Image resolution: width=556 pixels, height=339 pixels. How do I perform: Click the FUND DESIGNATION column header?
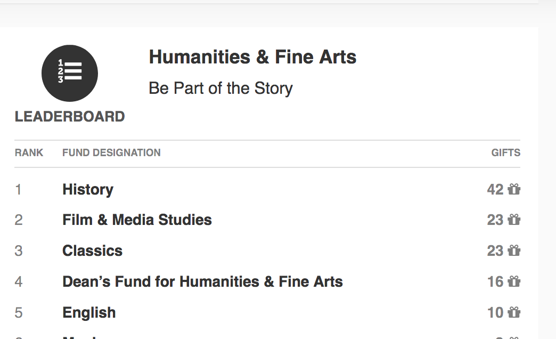[x=111, y=153]
